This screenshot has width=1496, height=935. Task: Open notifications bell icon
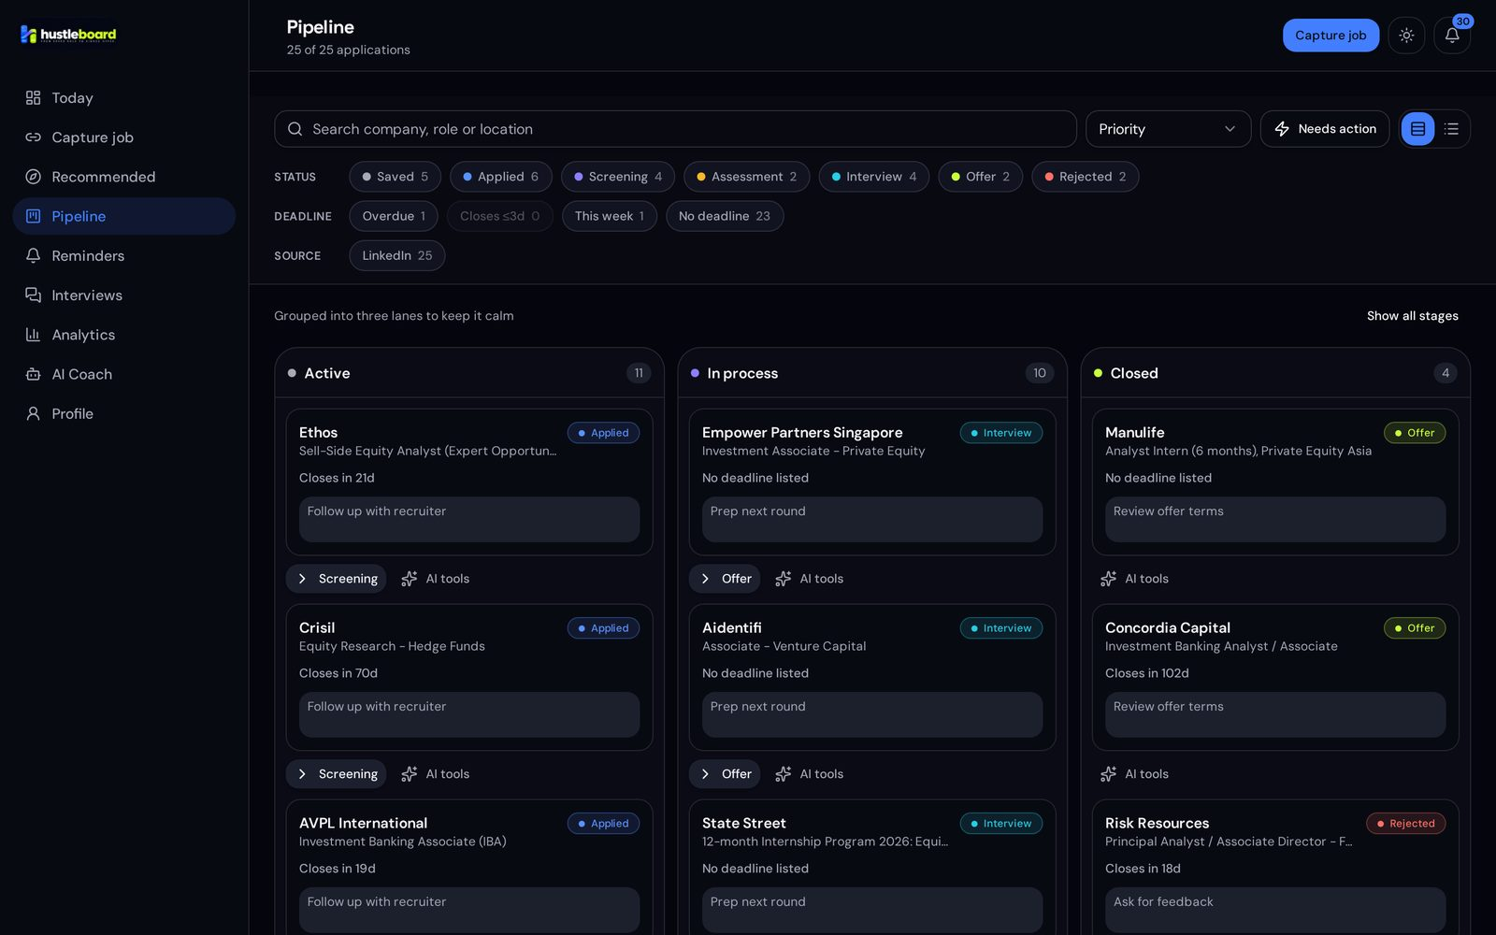1452,36
